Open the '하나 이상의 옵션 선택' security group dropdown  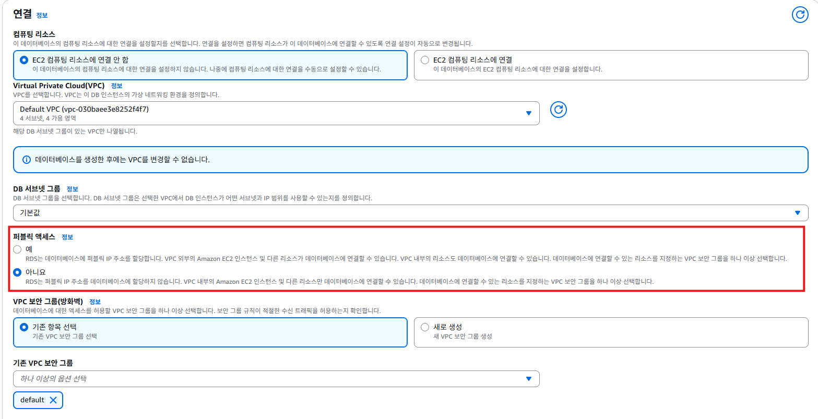pos(276,379)
